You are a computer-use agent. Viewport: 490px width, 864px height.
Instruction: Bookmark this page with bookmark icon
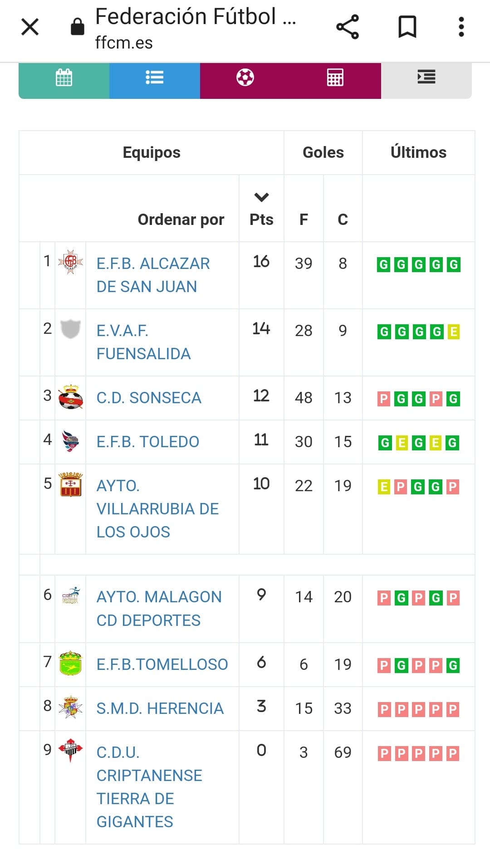[x=407, y=27]
